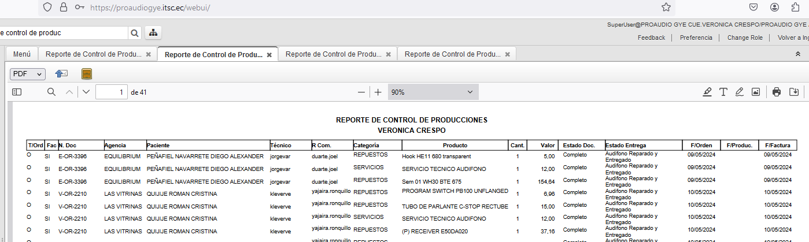Switch to the Menú tab

pyautogui.click(x=22, y=54)
